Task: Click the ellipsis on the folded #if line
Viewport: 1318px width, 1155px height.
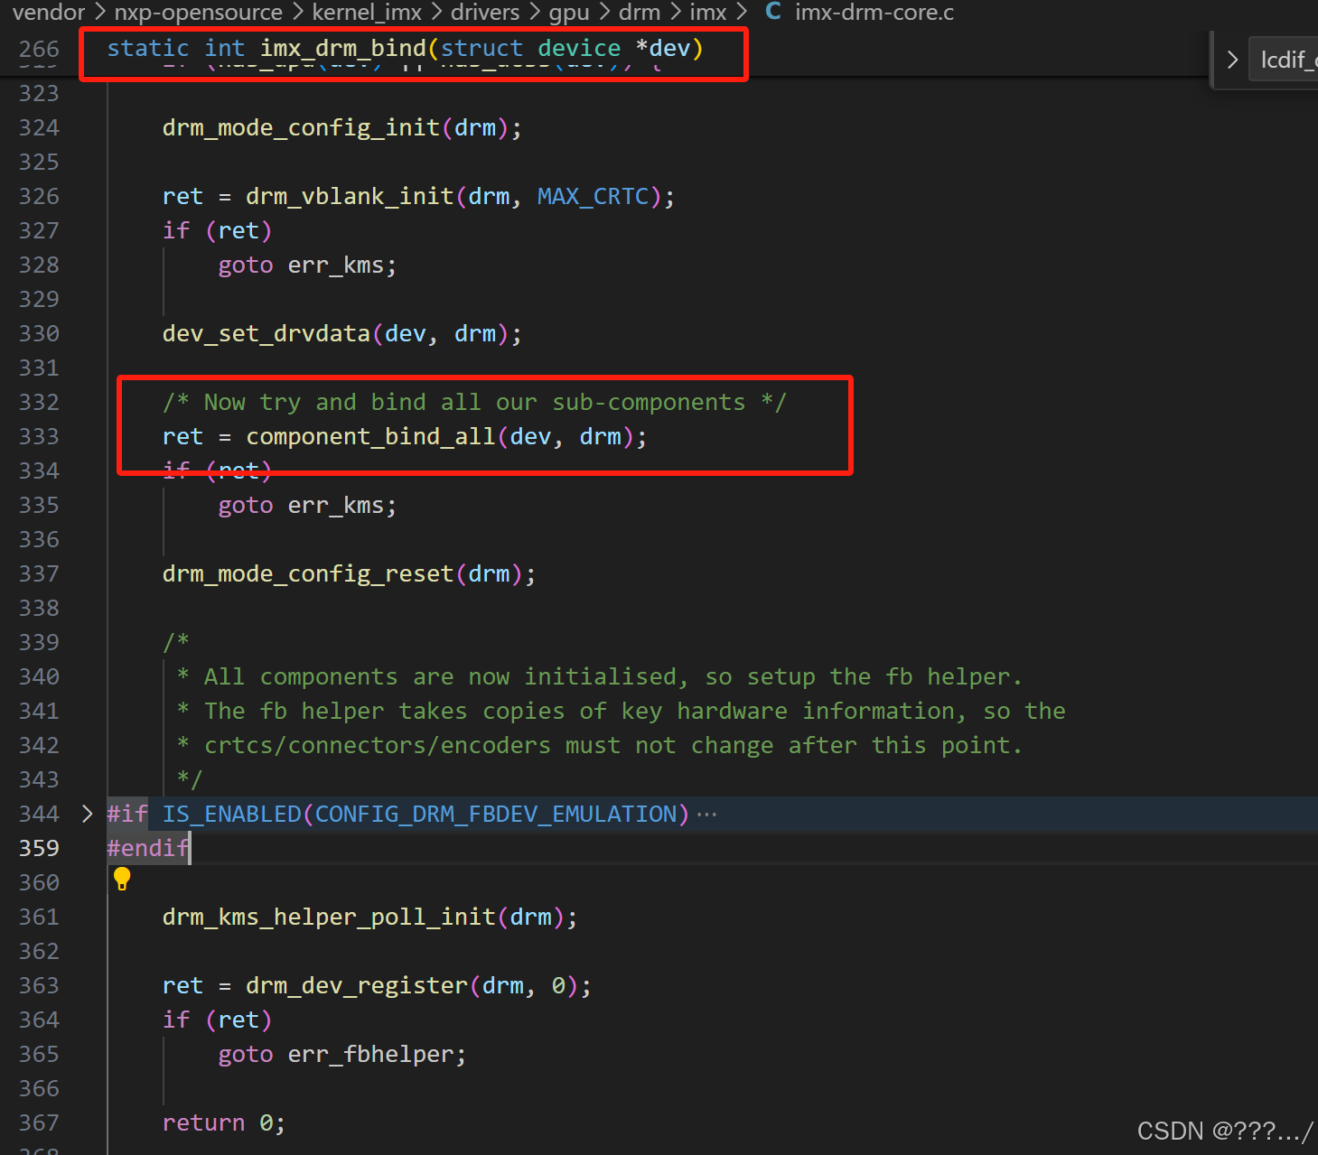Action: tap(706, 813)
